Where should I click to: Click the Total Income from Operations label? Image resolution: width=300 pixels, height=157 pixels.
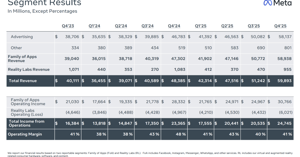26,123
